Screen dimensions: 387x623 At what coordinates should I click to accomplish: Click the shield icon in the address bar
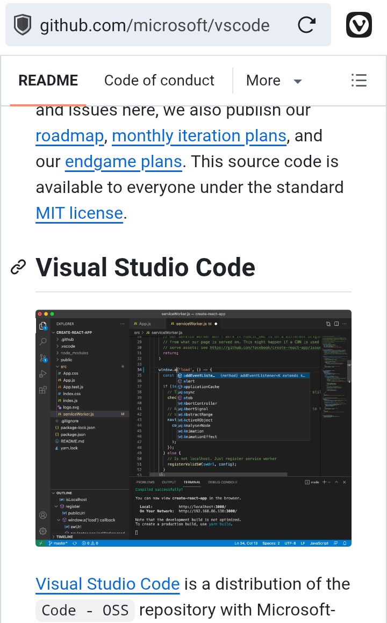[x=23, y=25]
